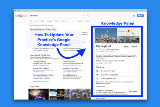
Task: Click the compass travel guide icon
Action: coord(97,71)
